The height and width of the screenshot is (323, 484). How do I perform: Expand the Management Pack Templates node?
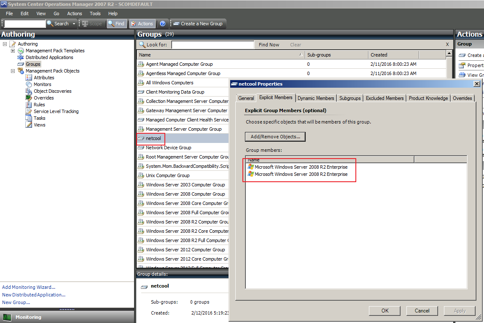[x=13, y=51]
